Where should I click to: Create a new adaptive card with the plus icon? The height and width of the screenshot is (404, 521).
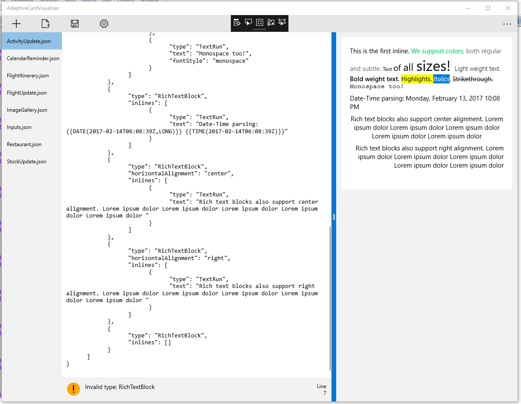pyautogui.click(x=16, y=24)
